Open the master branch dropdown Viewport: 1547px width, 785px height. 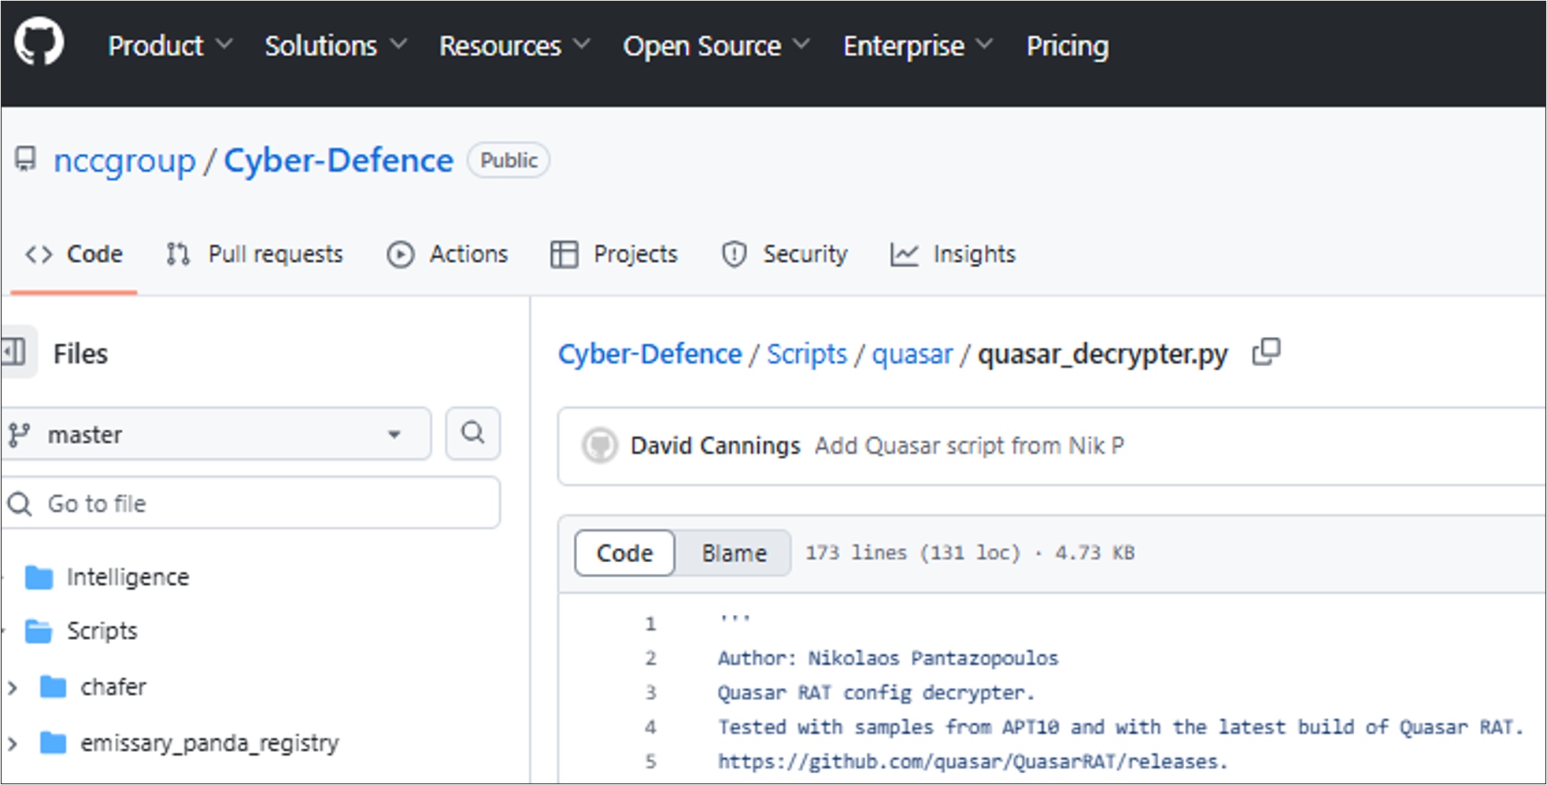point(217,434)
